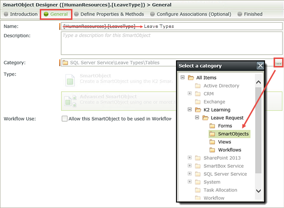
Task: Select the General wizard step
Action: [56, 14]
